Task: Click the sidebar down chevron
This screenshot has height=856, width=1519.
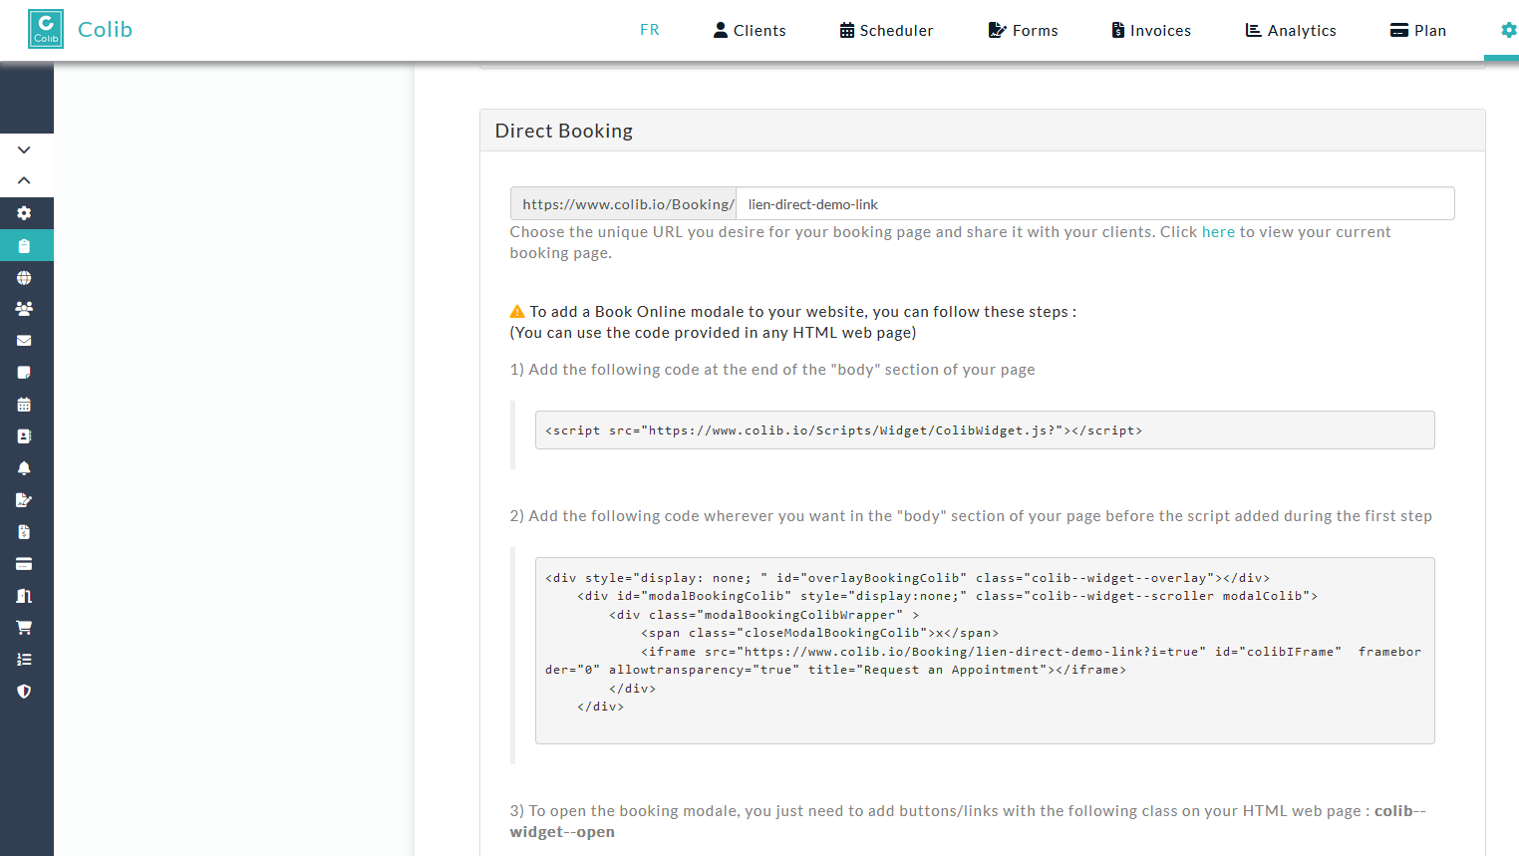Action: click(x=24, y=149)
